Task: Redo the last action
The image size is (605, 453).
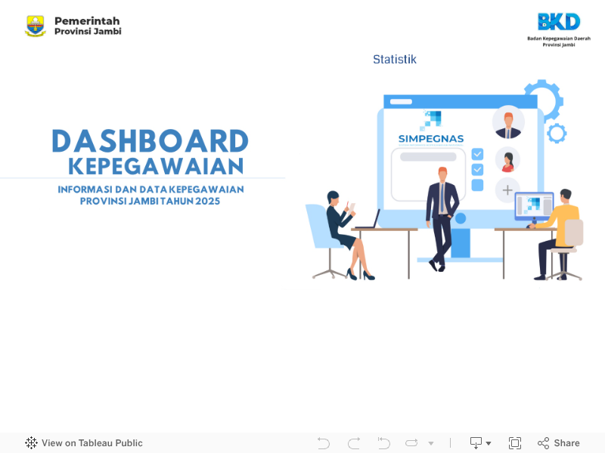Action: point(354,443)
